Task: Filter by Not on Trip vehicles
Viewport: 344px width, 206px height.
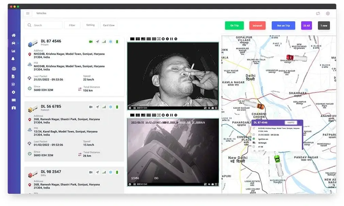Action: (x=283, y=25)
